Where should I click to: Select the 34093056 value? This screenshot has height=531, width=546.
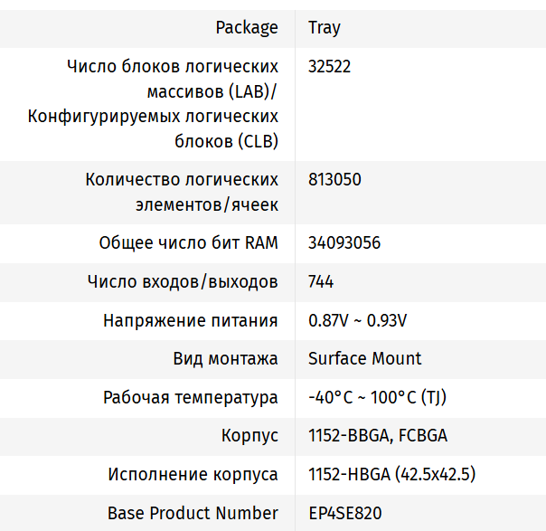coord(344,243)
